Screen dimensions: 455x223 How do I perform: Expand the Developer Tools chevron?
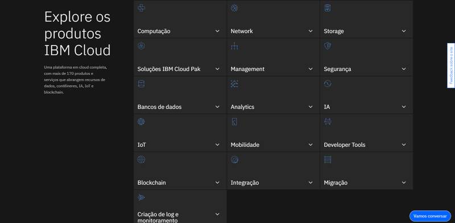(x=404, y=145)
